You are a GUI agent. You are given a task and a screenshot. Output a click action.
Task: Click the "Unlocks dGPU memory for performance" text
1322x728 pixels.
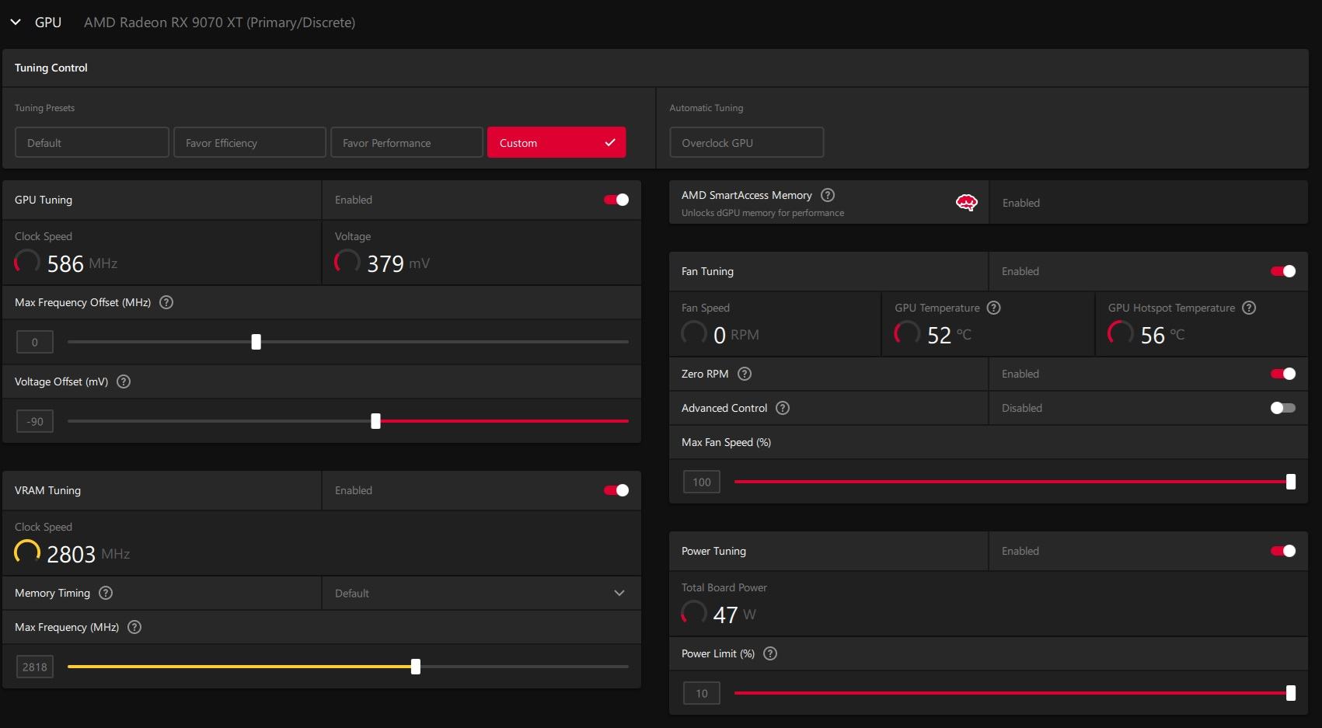click(762, 213)
